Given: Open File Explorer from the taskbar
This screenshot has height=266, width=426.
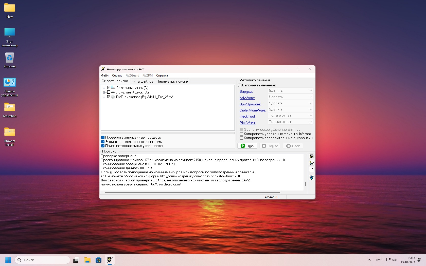Looking at the screenshot, I should pyautogui.click(x=87, y=260).
